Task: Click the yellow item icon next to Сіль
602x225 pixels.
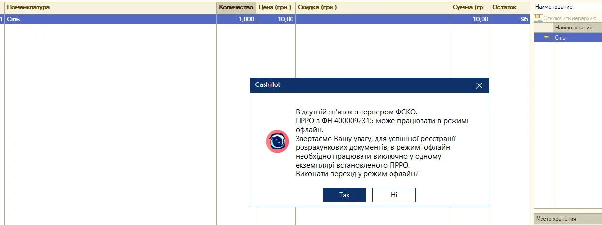Action: (546, 37)
